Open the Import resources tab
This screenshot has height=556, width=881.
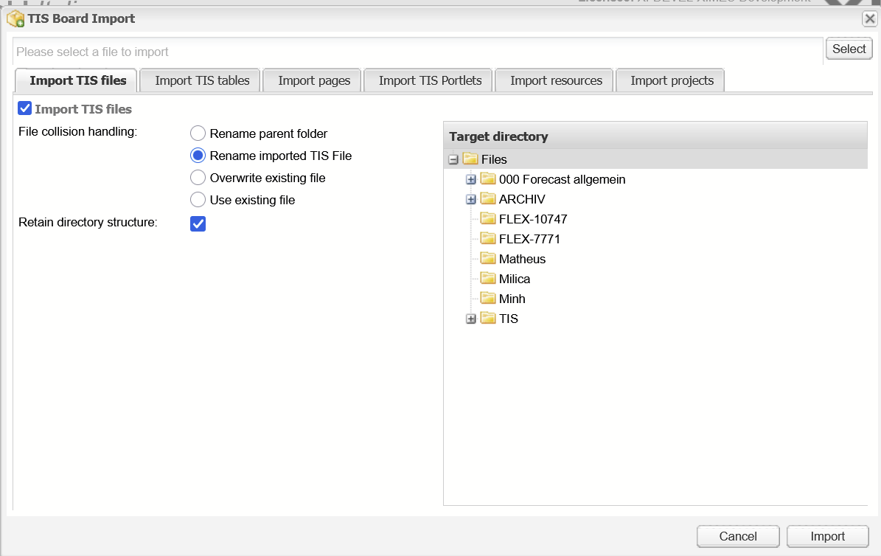coord(554,80)
